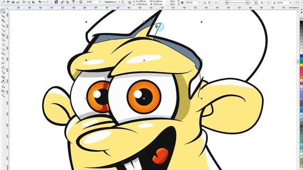The height and width of the screenshot is (170, 303).
Task: Pick the black swatch in the color palette
Action: [x=301, y=22]
